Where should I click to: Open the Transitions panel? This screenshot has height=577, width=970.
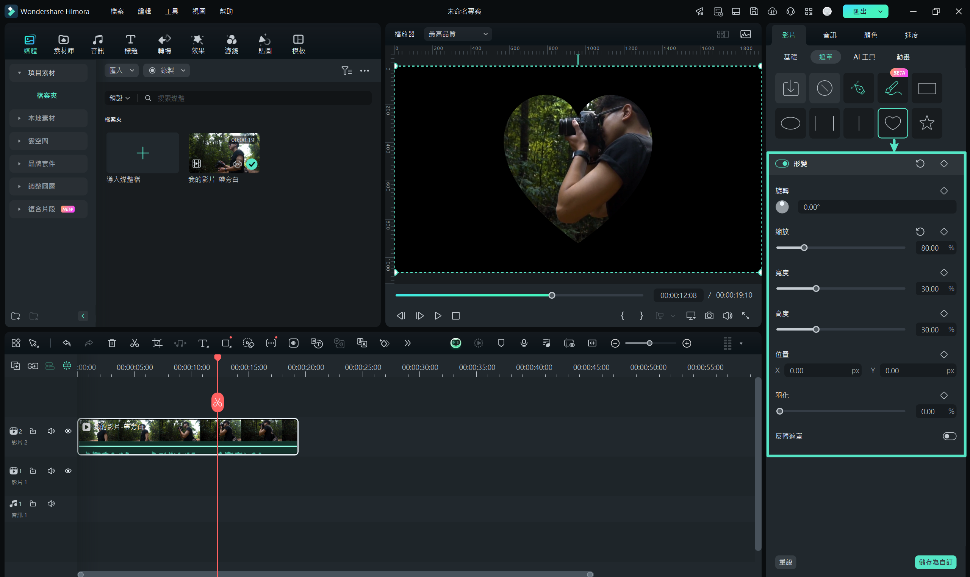164,44
